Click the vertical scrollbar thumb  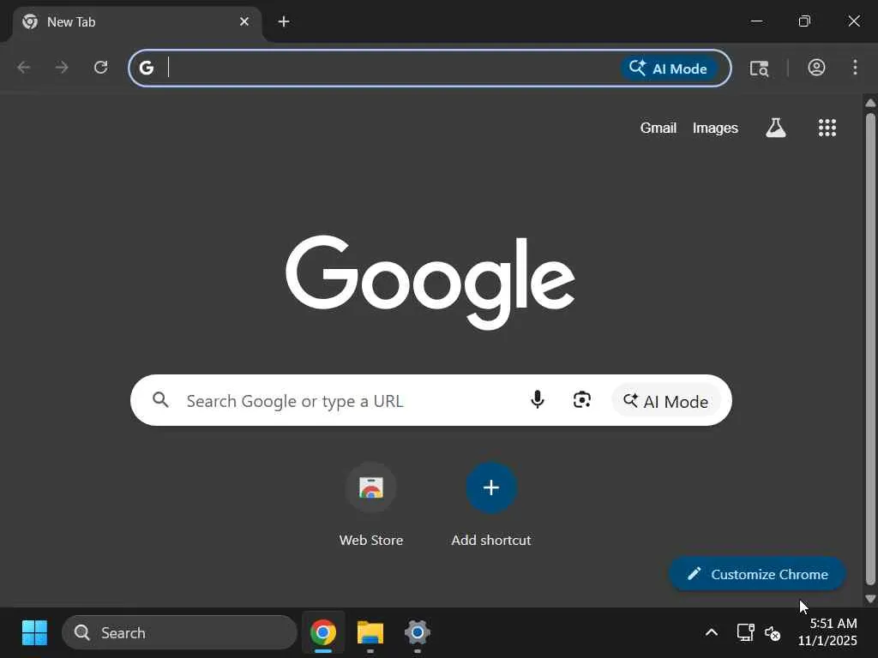pyautogui.click(x=870, y=350)
